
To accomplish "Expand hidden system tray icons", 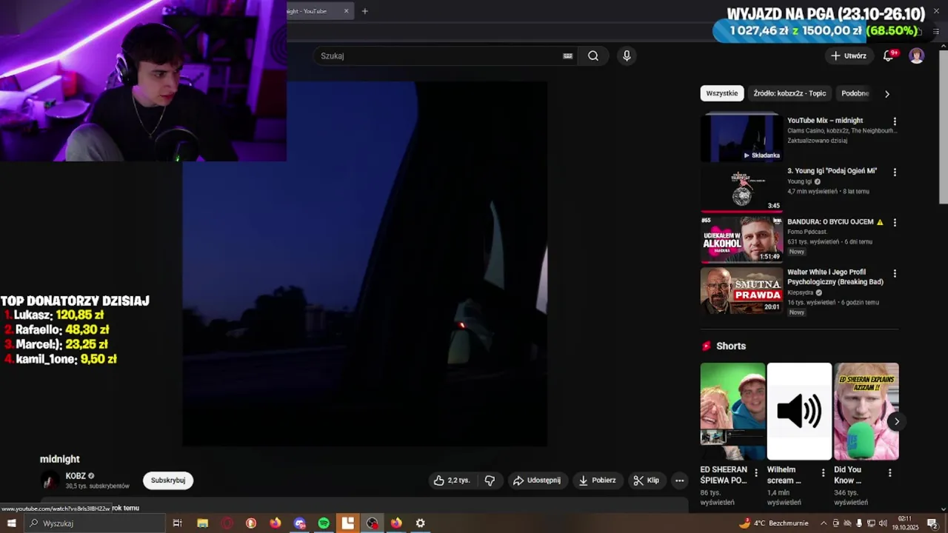I will (824, 523).
